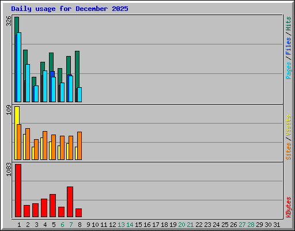
Task: Click green weekend day label 14
Action: pyautogui.click(x=130, y=225)
